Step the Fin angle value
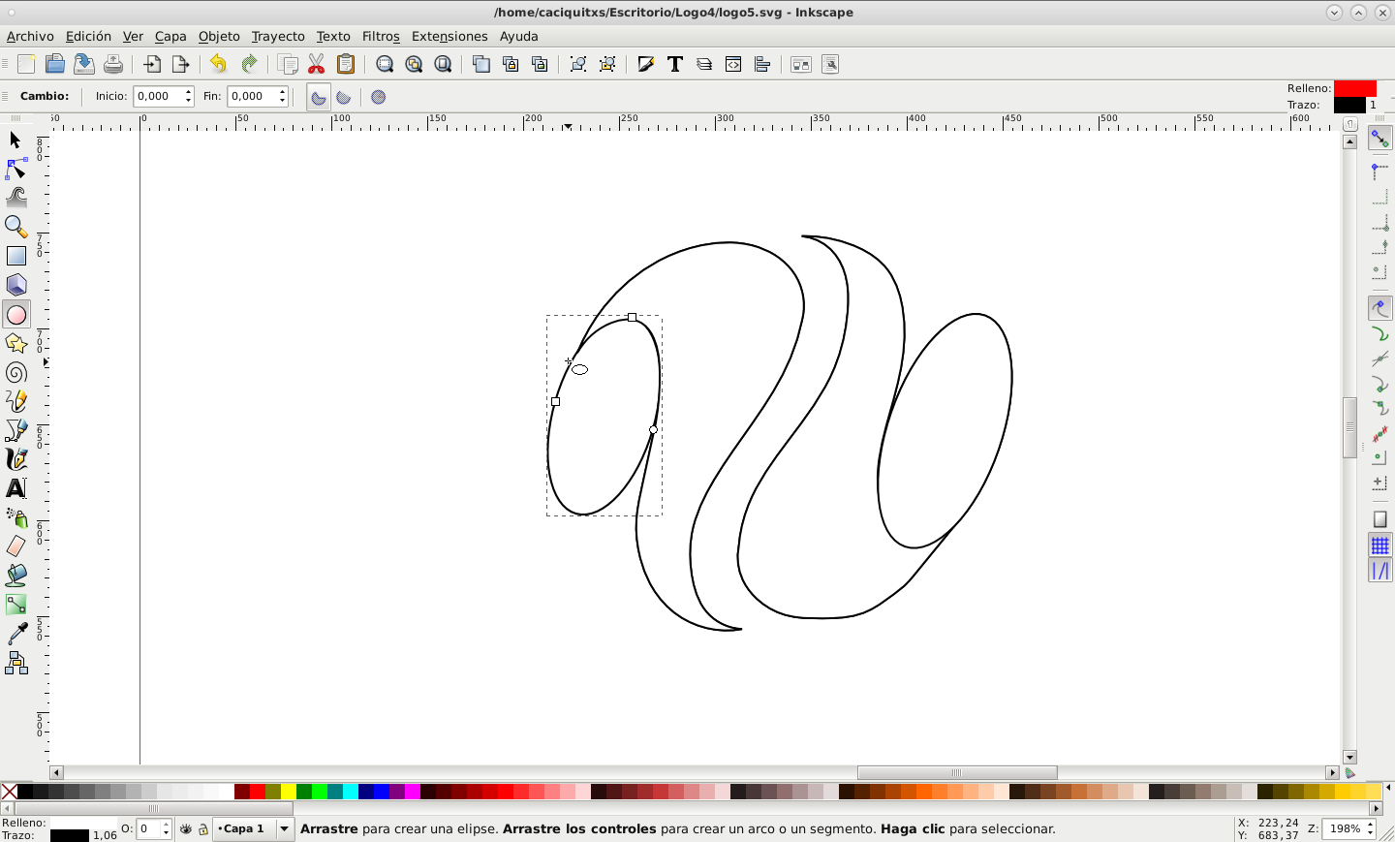This screenshot has width=1395, height=842. [282, 96]
